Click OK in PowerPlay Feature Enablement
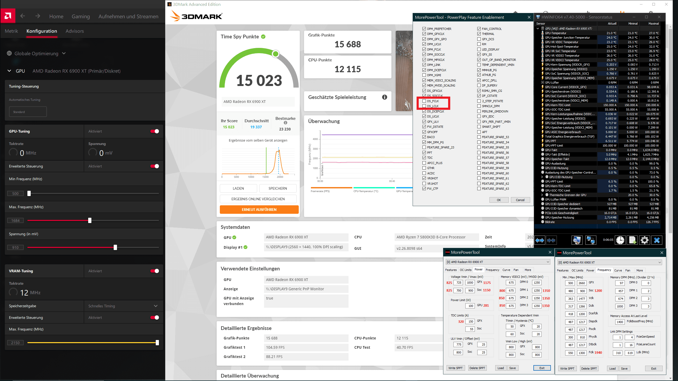The height and width of the screenshot is (381, 678). (499, 200)
